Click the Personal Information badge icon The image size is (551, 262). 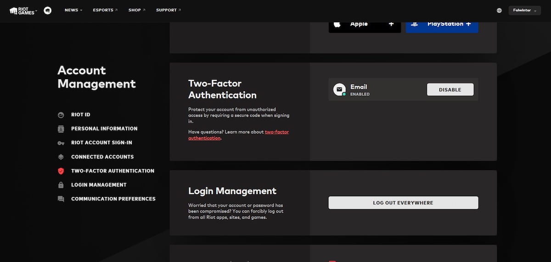point(61,129)
